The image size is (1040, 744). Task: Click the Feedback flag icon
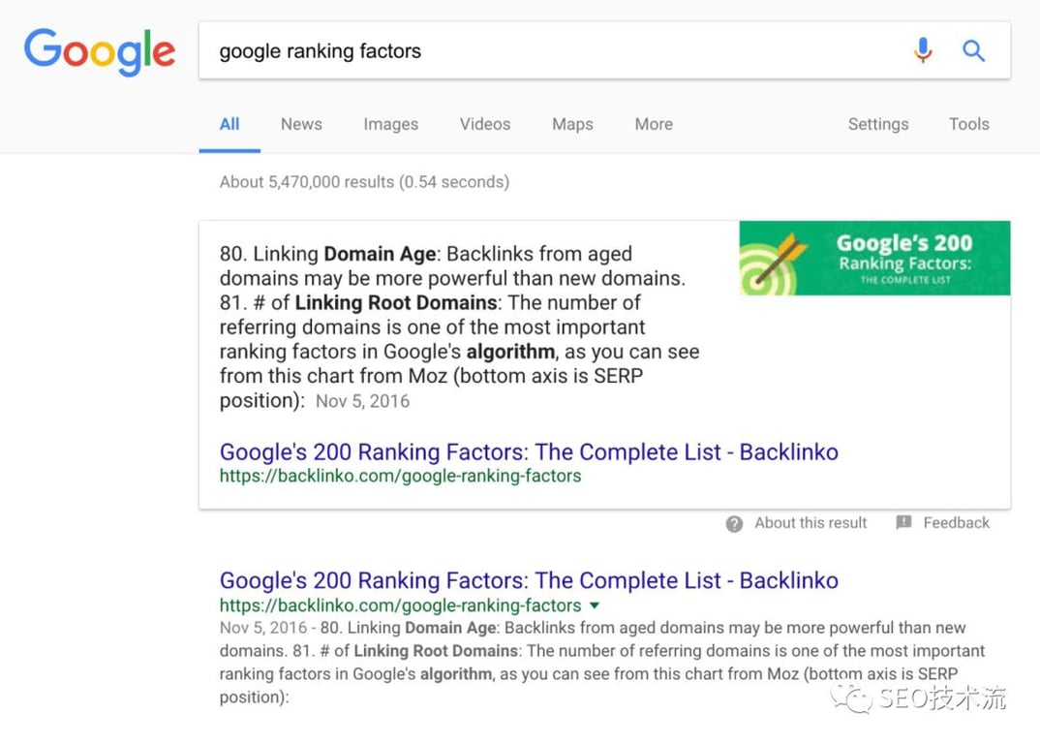tap(903, 523)
